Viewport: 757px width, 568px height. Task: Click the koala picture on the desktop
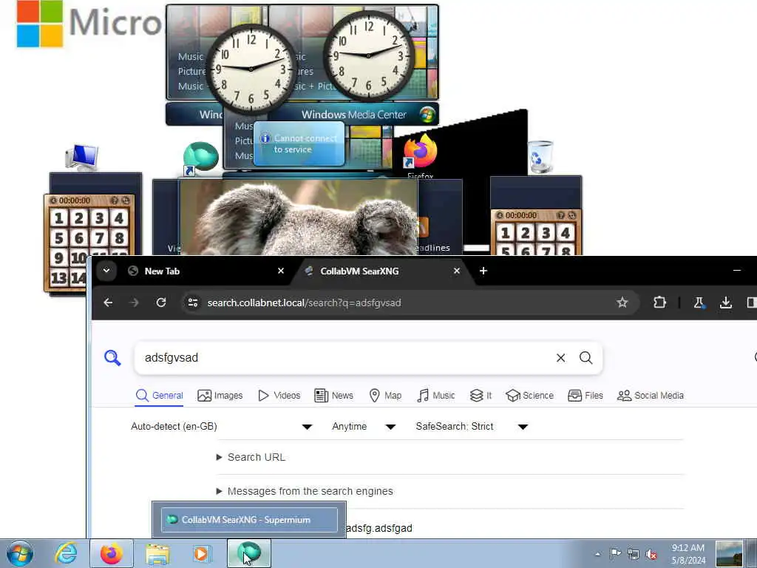coord(299,217)
